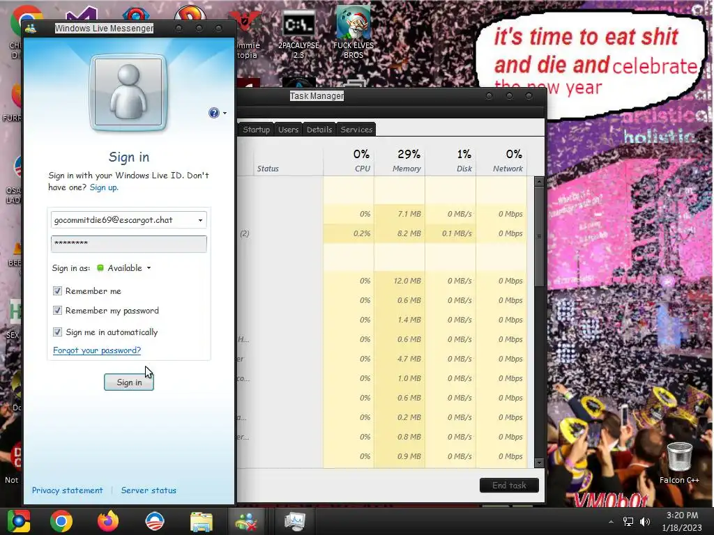
Task: Open the Available status dropdown
Action: [x=124, y=268]
